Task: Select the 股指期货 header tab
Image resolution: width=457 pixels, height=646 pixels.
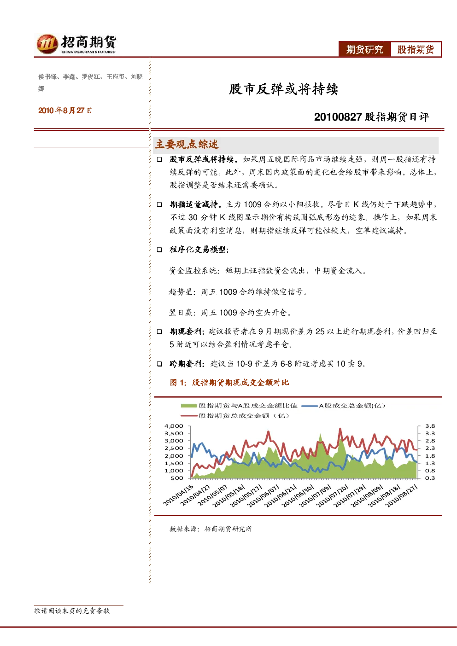Action: point(416,49)
